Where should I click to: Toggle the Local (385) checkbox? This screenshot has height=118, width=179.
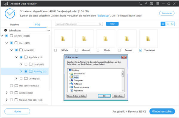[x=26, y=64]
